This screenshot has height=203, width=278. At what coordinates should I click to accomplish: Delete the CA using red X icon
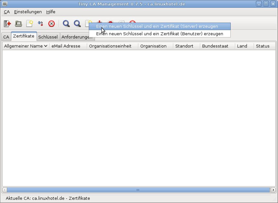[x=52, y=24]
